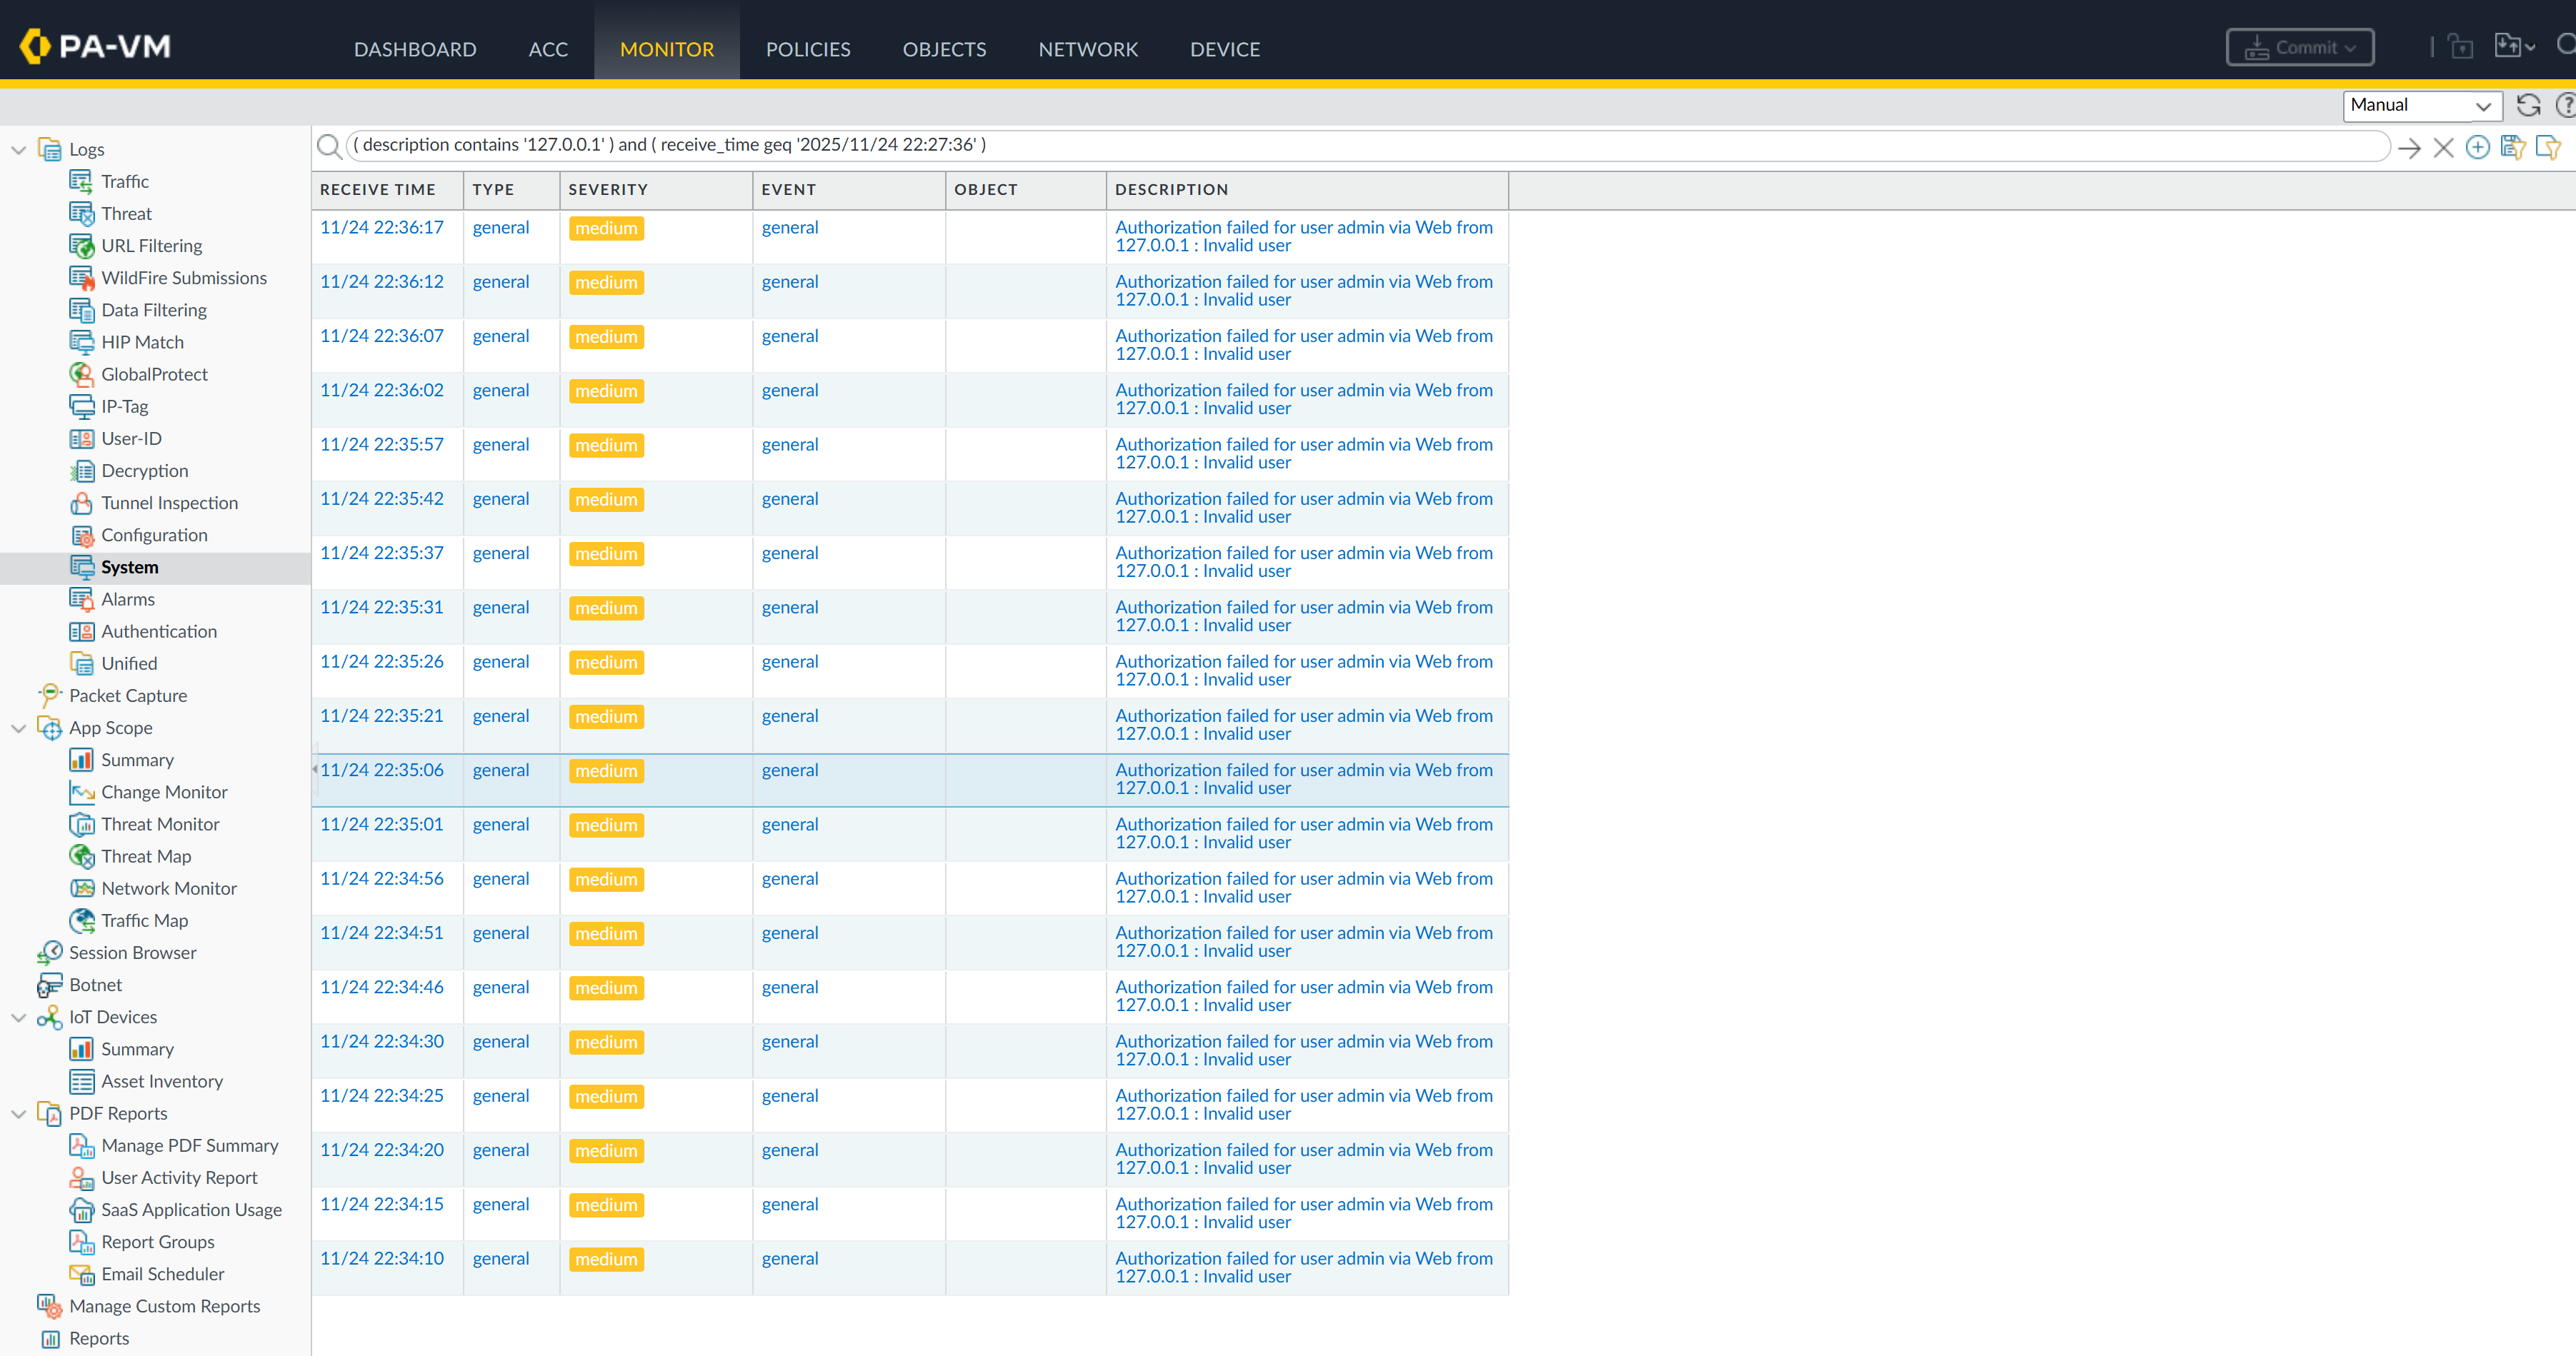
Task: Save the current filter with the save-filter icon
Action: pos(2513,147)
